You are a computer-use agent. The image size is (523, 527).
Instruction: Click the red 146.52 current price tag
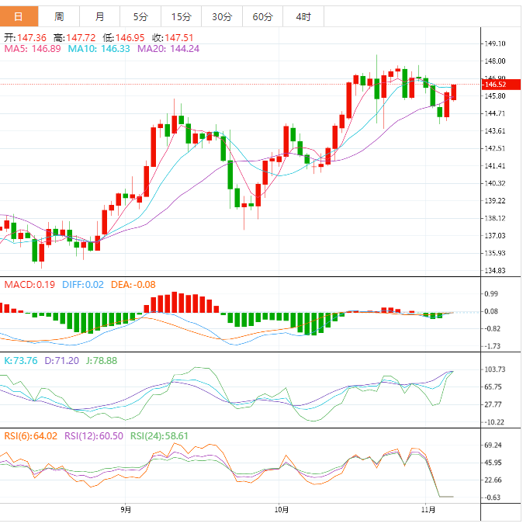pyautogui.click(x=494, y=84)
